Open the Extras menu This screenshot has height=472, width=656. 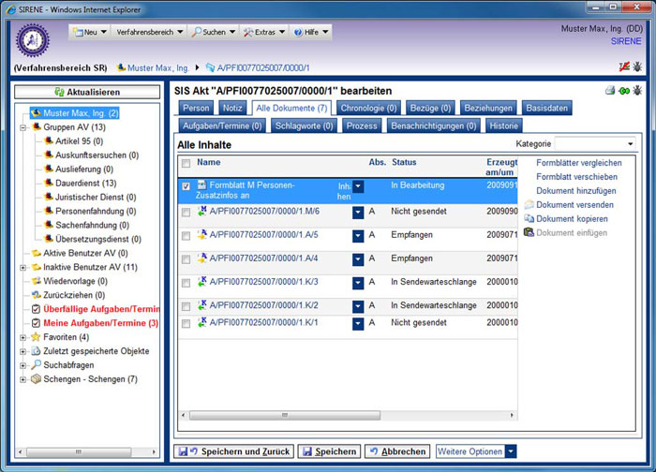pyautogui.click(x=263, y=32)
